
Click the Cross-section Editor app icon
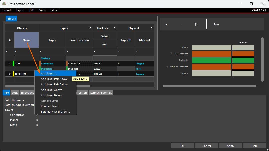4,4
